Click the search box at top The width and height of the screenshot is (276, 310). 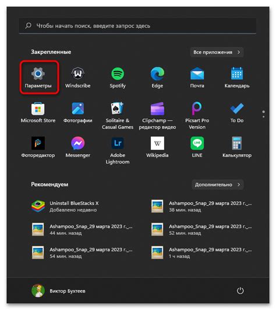coord(137,26)
